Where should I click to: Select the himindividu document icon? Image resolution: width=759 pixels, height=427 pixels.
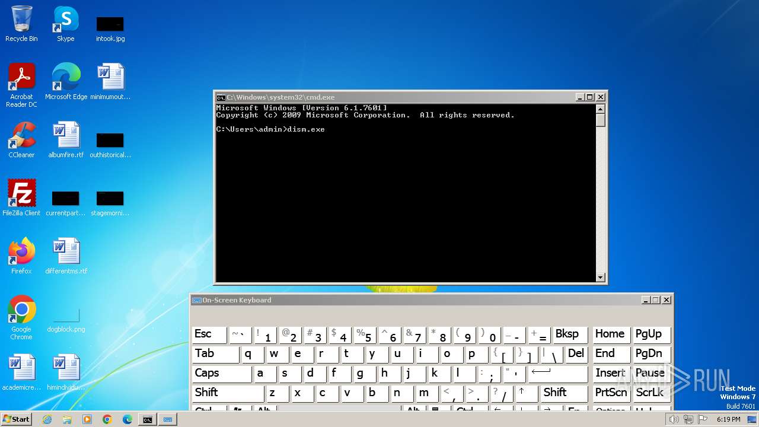coord(66,372)
